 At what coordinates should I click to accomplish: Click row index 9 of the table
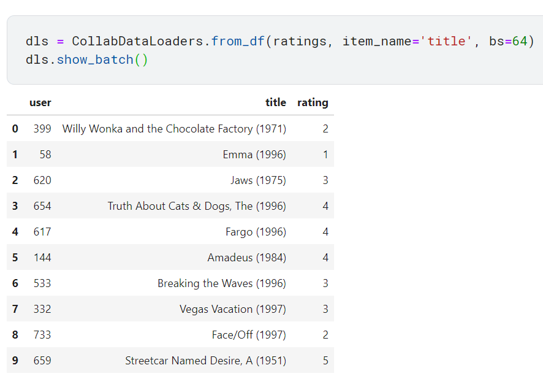pyautogui.click(x=15, y=361)
